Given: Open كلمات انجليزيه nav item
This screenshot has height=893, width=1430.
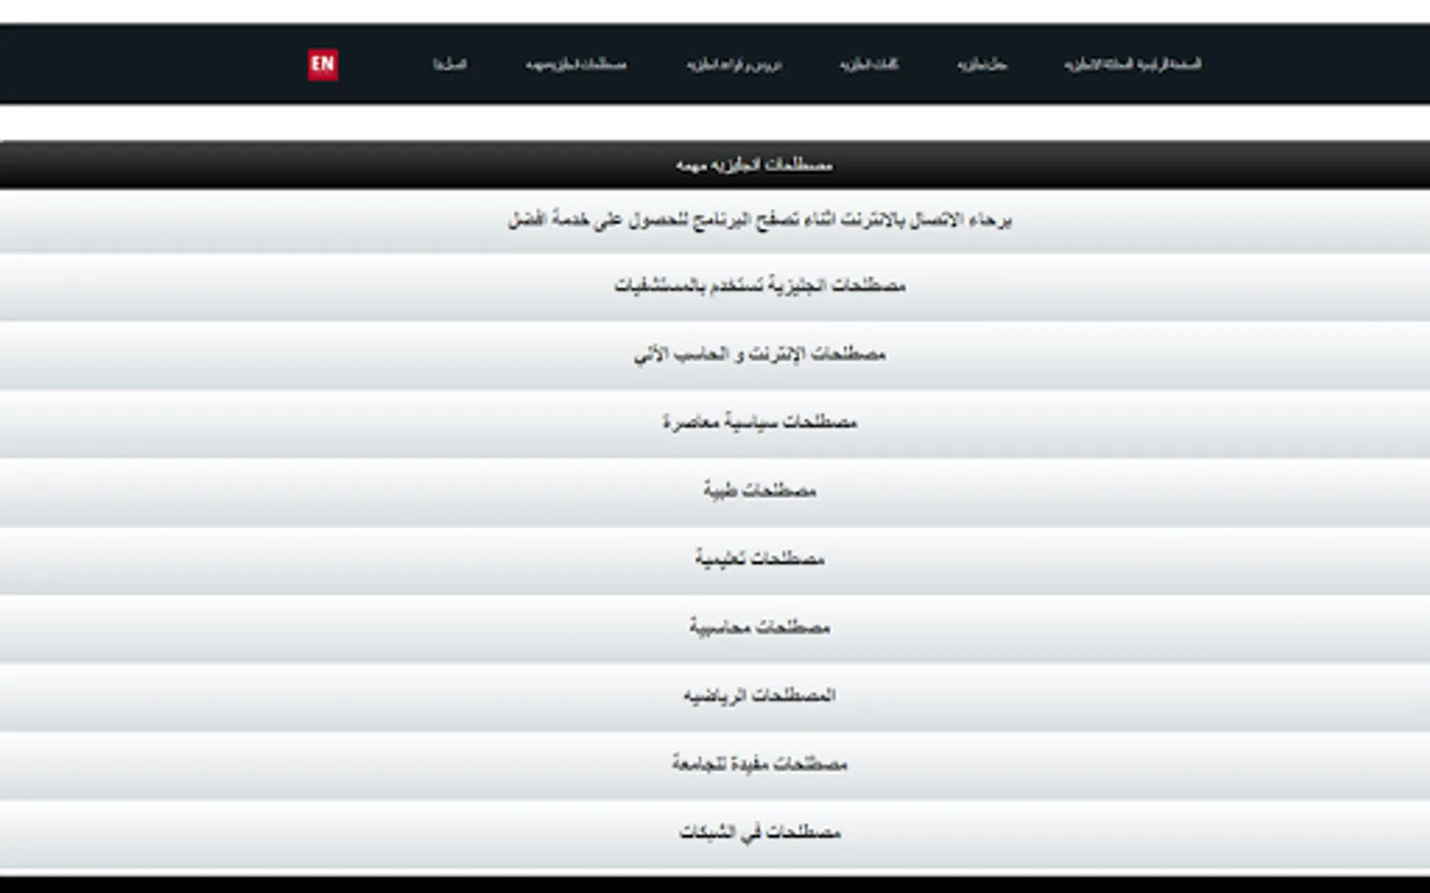Looking at the screenshot, I should click(x=869, y=64).
